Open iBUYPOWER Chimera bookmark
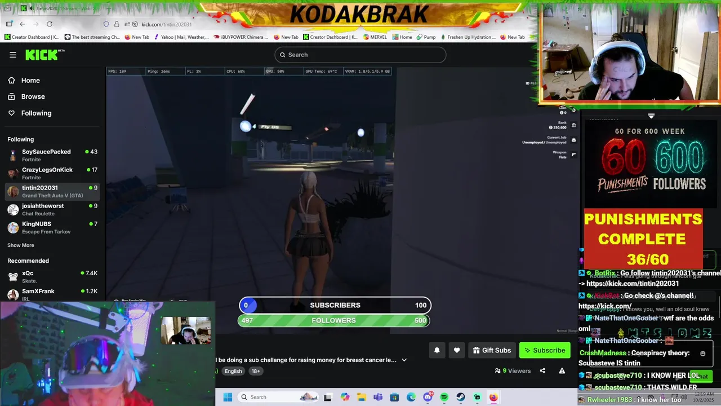The image size is (721, 406). click(241, 37)
